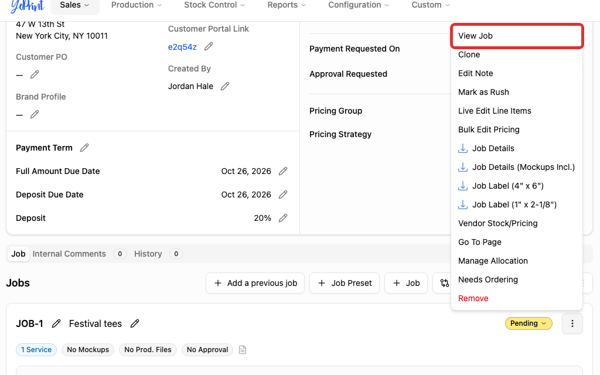Choose Mark as Rush option
This screenshot has height=375, width=600.
point(517,92)
